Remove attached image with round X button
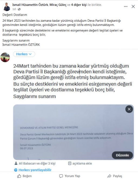The height and width of the screenshot is (180, 138). coord(129,109)
